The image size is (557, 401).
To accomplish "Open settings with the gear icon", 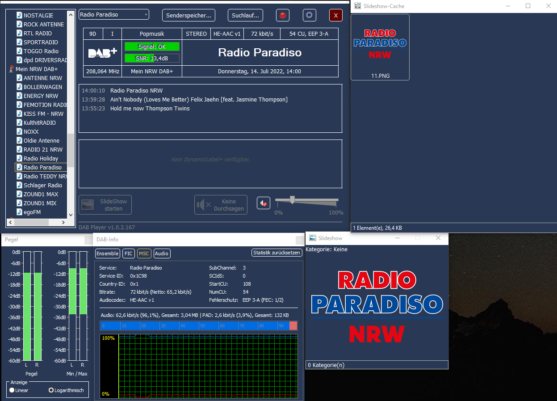I will [x=309, y=15].
